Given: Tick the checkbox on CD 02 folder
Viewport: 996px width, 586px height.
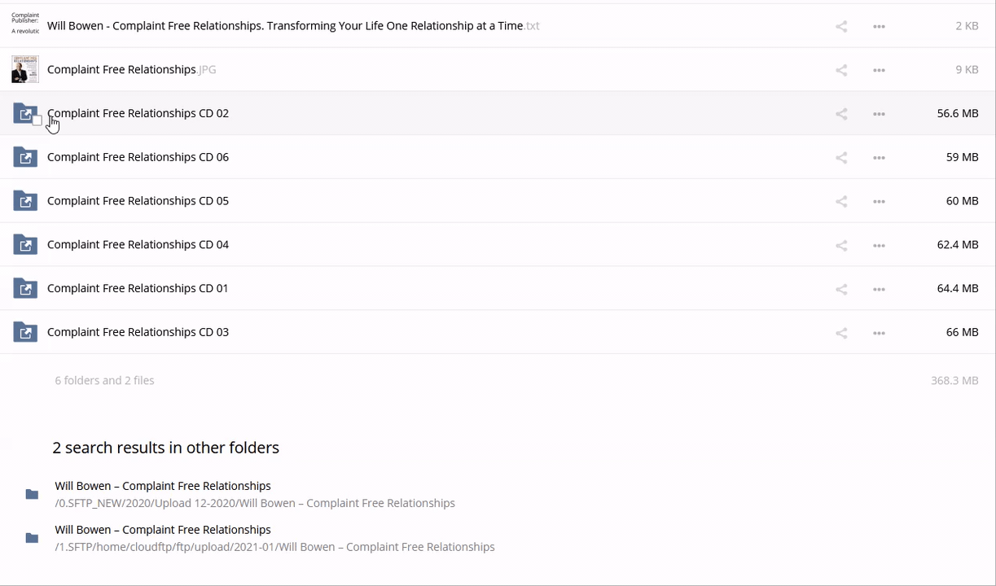Looking at the screenshot, I should pyautogui.click(x=37, y=120).
